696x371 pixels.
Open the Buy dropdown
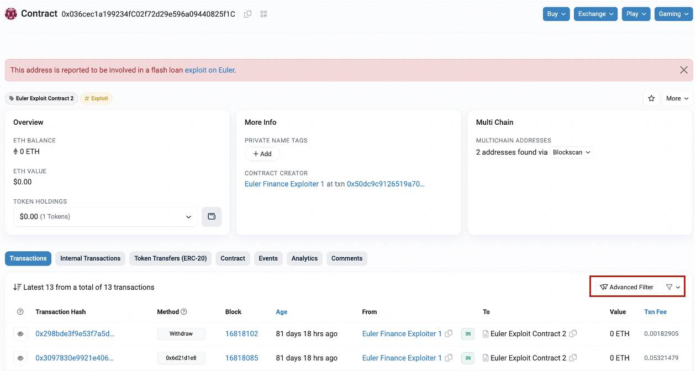pos(556,14)
